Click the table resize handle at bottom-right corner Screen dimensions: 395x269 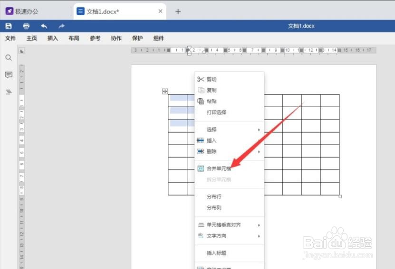340,196
